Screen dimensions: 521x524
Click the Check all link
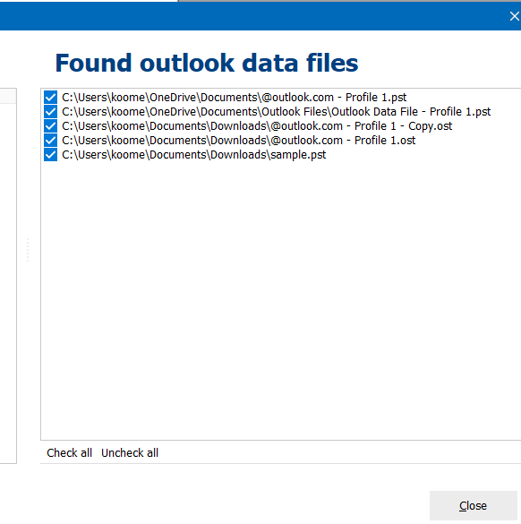tap(69, 453)
